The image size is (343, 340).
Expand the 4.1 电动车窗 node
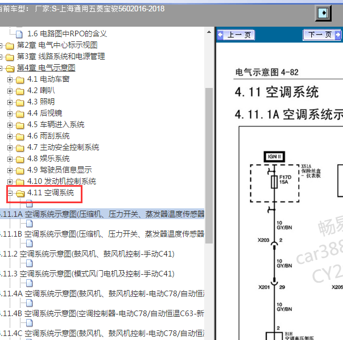tap(10, 79)
